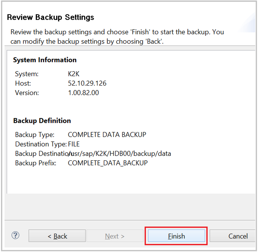Click the Finish button to start backup

coord(176,236)
